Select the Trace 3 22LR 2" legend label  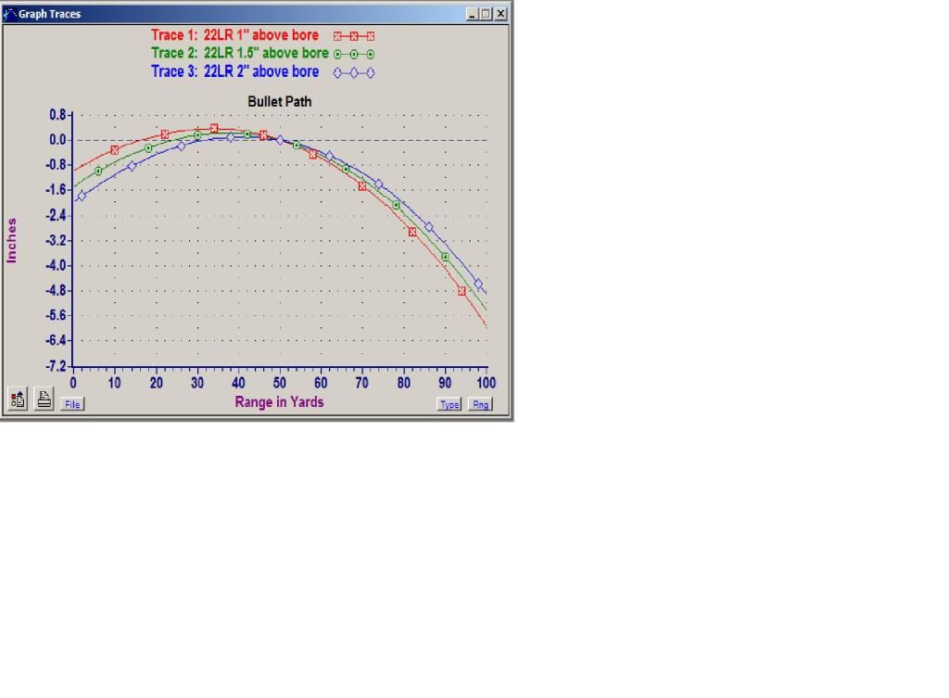click(234, 71)
